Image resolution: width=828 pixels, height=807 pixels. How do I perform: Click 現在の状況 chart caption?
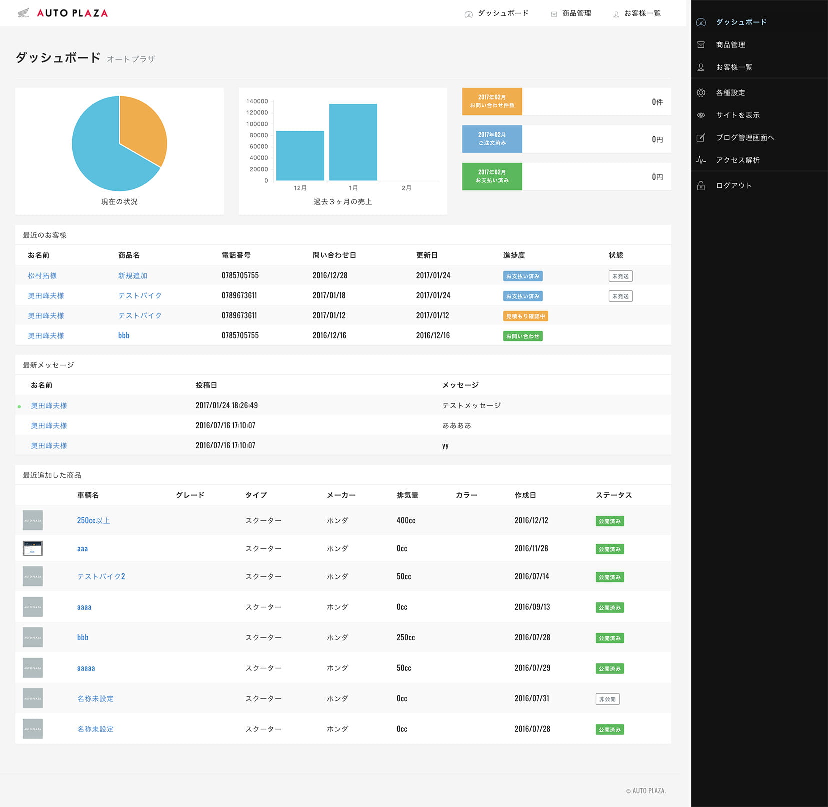click(119, 202)
